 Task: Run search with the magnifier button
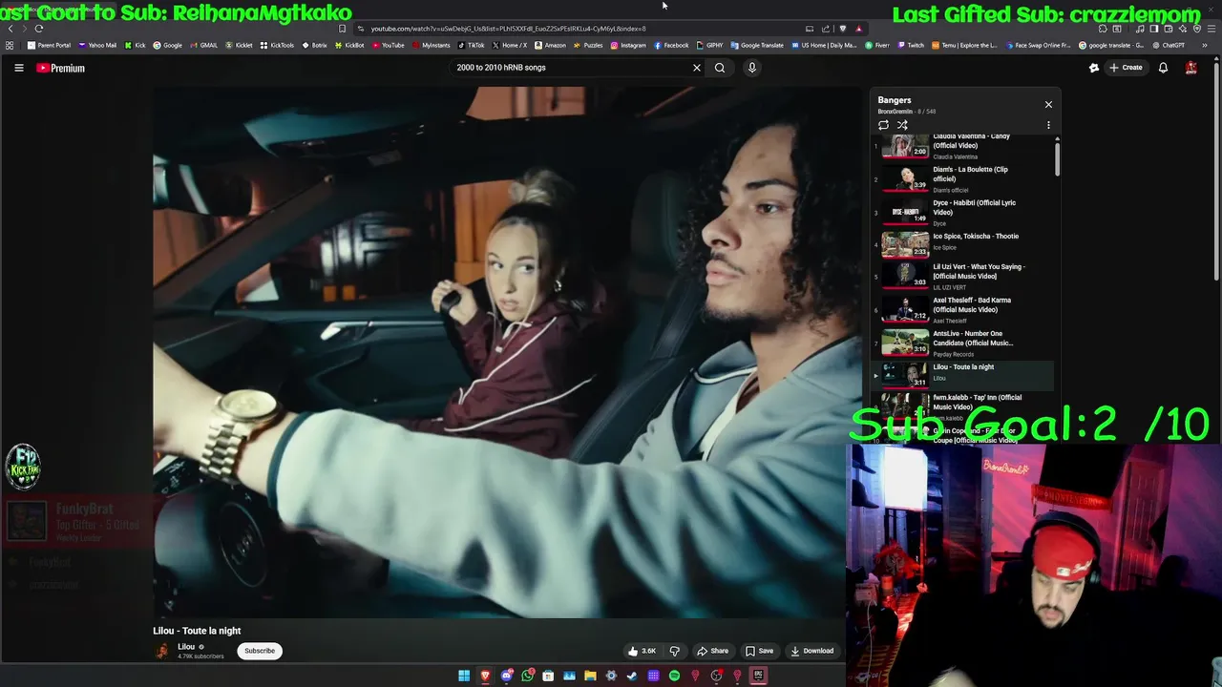pyautogui.click(x=720, y=68)
